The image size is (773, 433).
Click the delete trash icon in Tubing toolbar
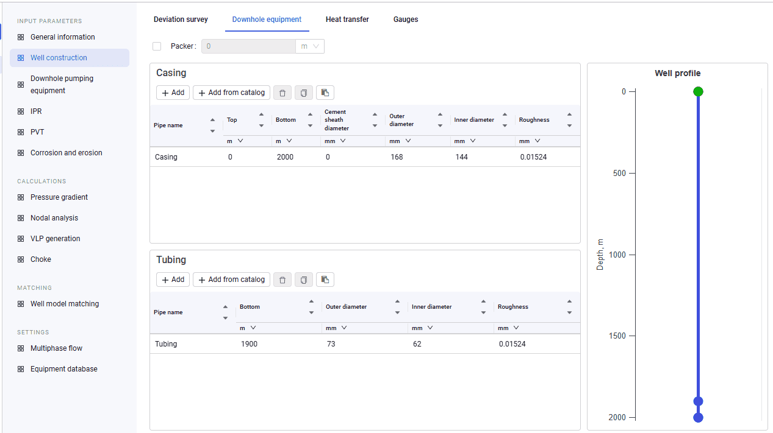pyautogui.click(x=282, y=280)
